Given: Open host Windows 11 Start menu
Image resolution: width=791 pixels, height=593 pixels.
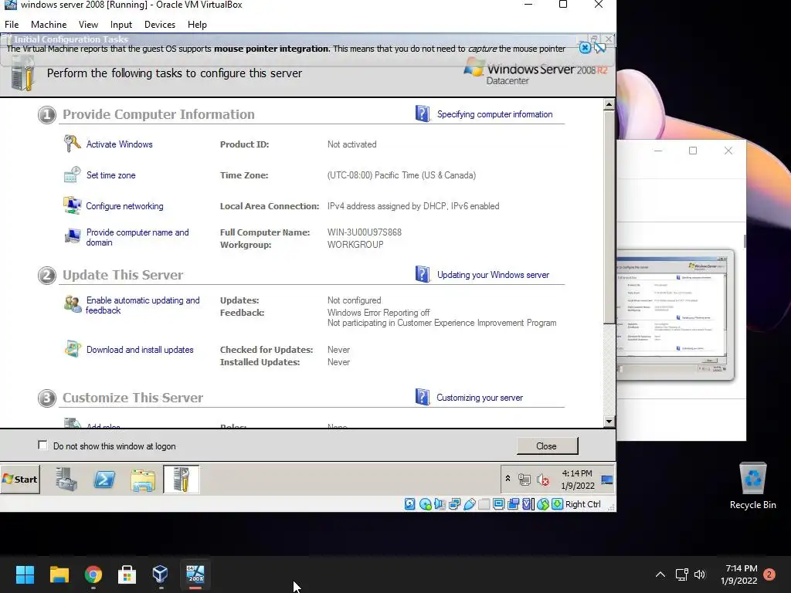Looking at the screenshot, I should (25, 574).
